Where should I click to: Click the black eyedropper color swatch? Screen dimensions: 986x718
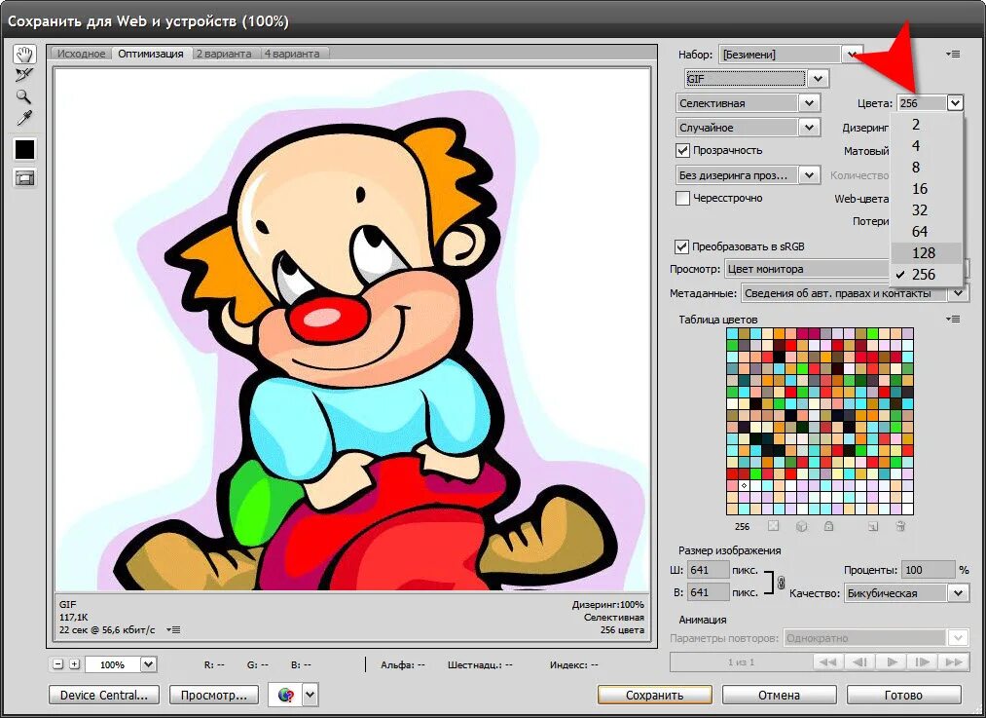click(24, 149)
